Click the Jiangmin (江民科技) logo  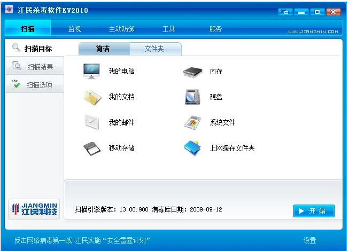(34, 209)
